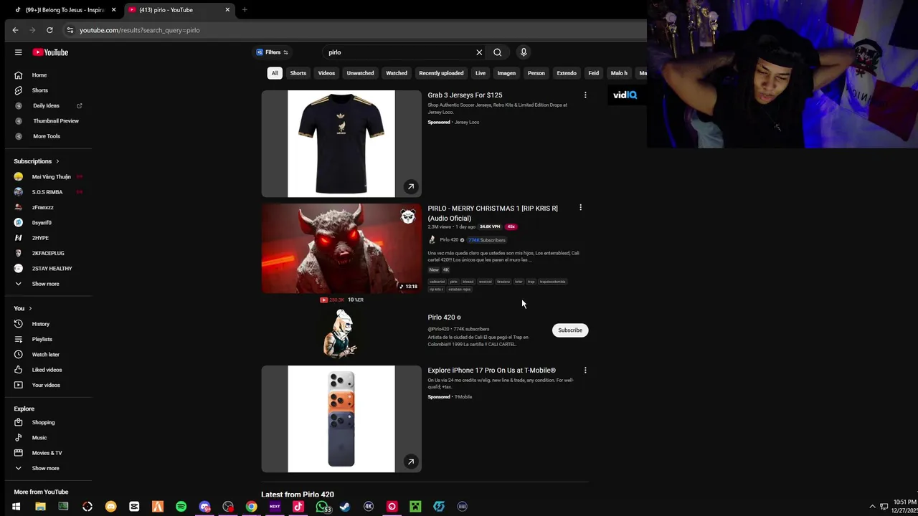The image size is (918, 516).
Task: Open Daily Ideas in the sidebar
Action: (46, 106)
